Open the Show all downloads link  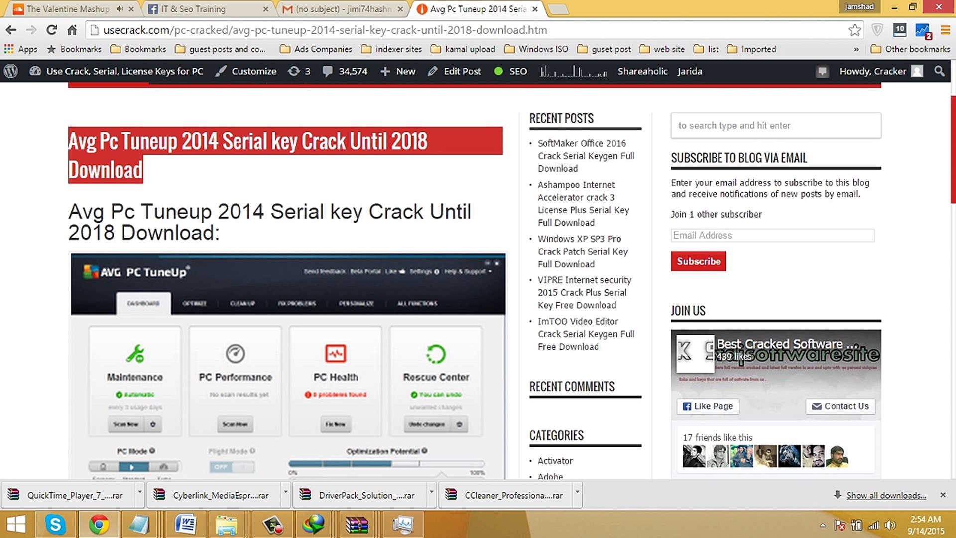coord(886,495)
